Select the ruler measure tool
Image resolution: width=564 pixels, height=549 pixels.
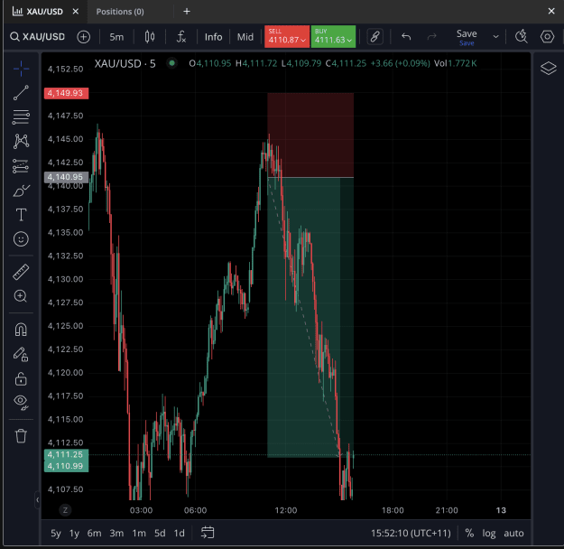21,272
